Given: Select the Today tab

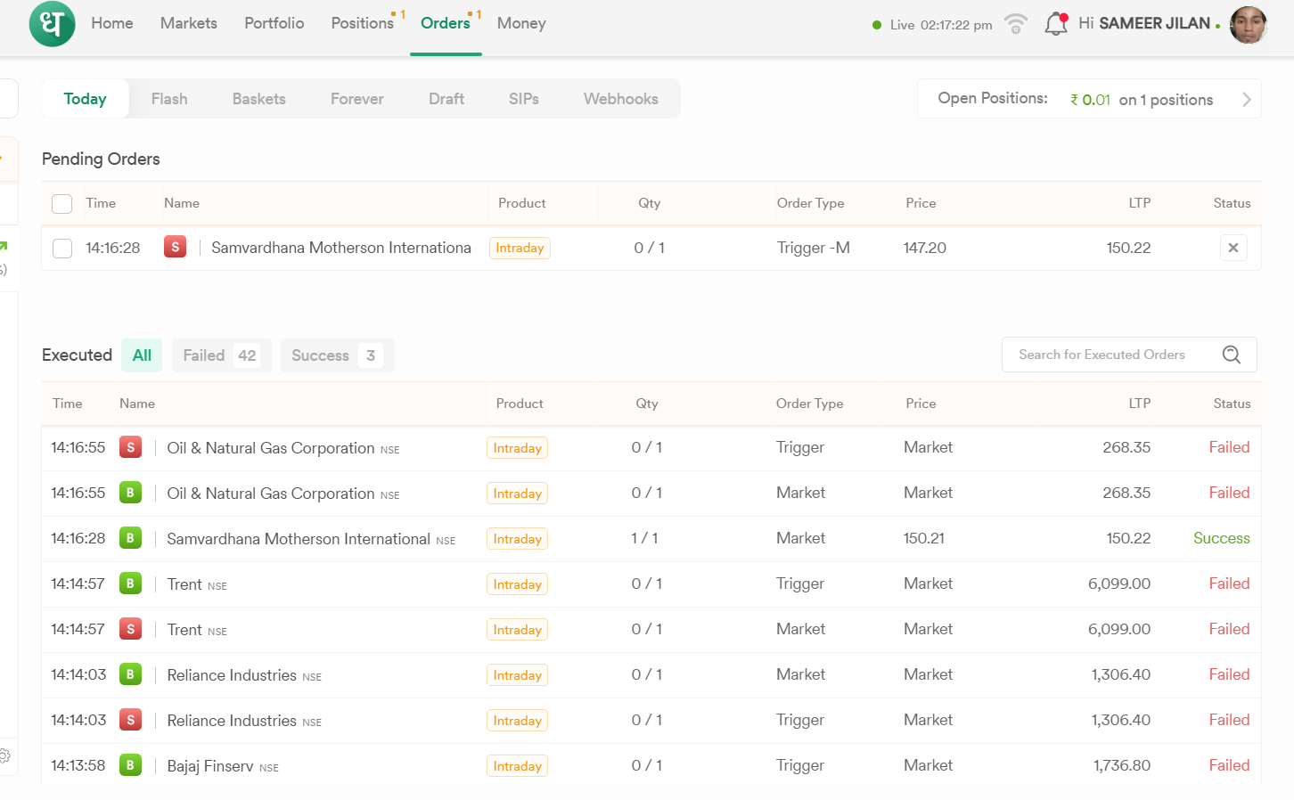Looking at the screenshot, I should coord(86,99).
